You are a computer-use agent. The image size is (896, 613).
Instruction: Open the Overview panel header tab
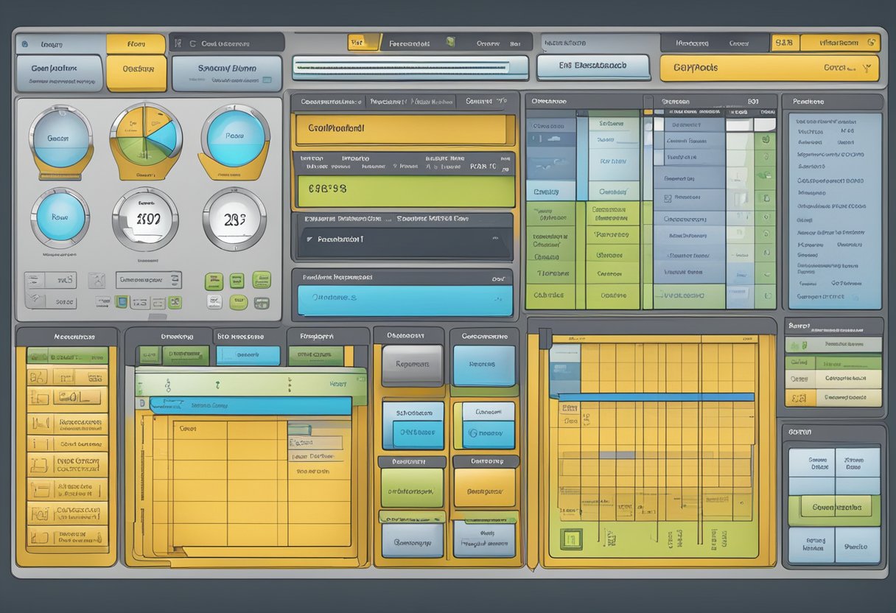pos(550,101)
